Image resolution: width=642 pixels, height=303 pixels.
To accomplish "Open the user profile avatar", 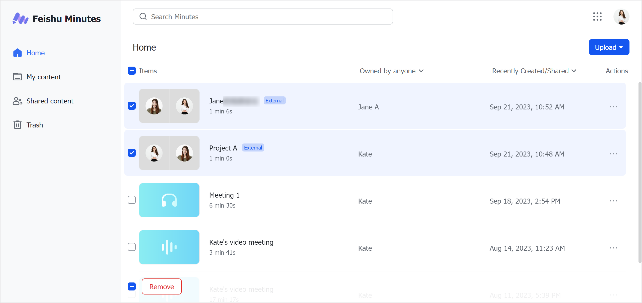I will 621,17.
